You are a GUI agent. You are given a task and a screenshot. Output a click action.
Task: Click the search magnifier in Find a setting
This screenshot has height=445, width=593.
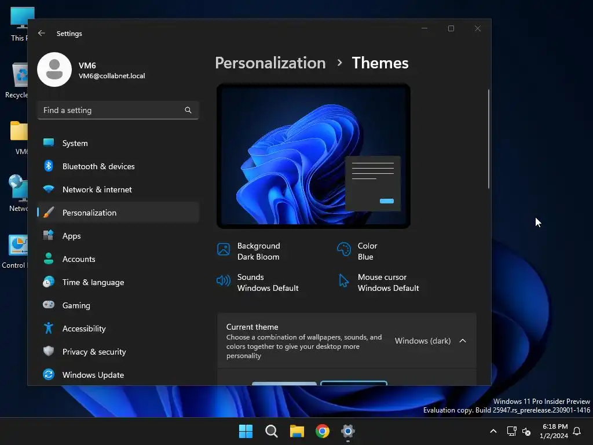(188, 110)
